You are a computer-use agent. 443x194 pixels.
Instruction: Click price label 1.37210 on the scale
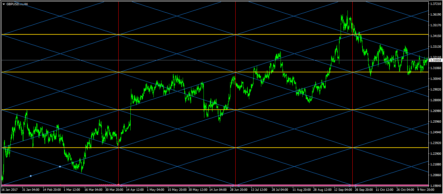point(435,4)
